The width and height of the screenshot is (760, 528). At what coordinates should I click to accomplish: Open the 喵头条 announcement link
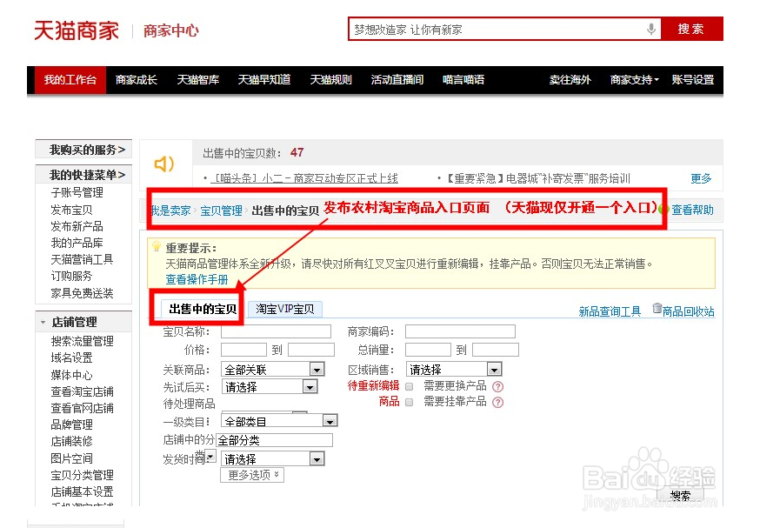click(304, 178)
